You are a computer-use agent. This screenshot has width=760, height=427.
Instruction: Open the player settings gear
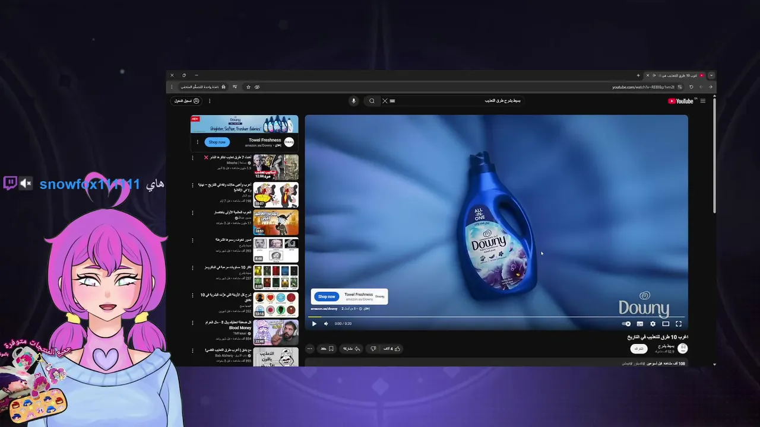tap(653, 324)
